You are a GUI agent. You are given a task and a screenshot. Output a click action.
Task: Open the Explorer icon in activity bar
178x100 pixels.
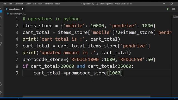1,10
